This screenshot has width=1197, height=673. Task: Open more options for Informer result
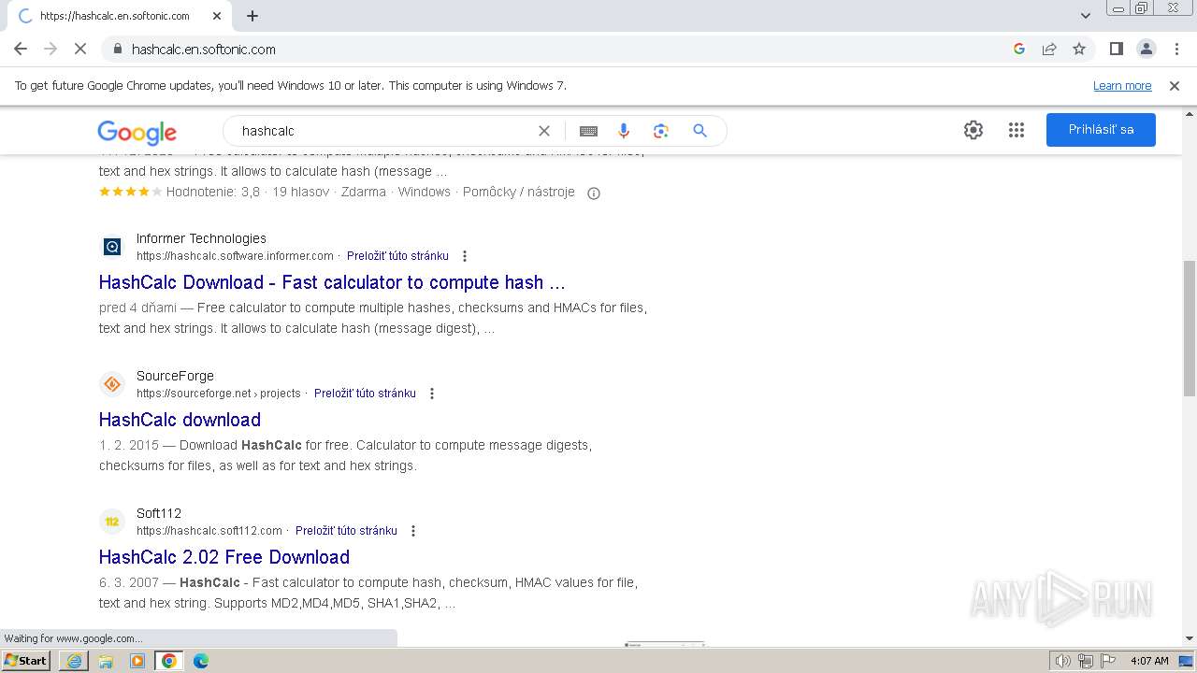(465, 256)
